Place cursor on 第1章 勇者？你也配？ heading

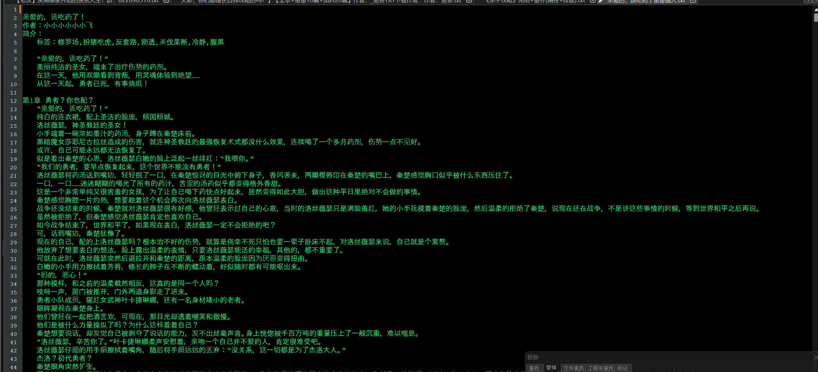coord(58,101)
